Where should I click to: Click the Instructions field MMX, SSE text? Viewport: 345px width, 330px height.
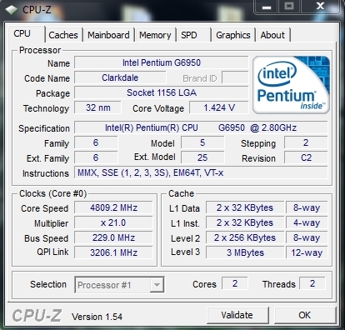point(201,172)
